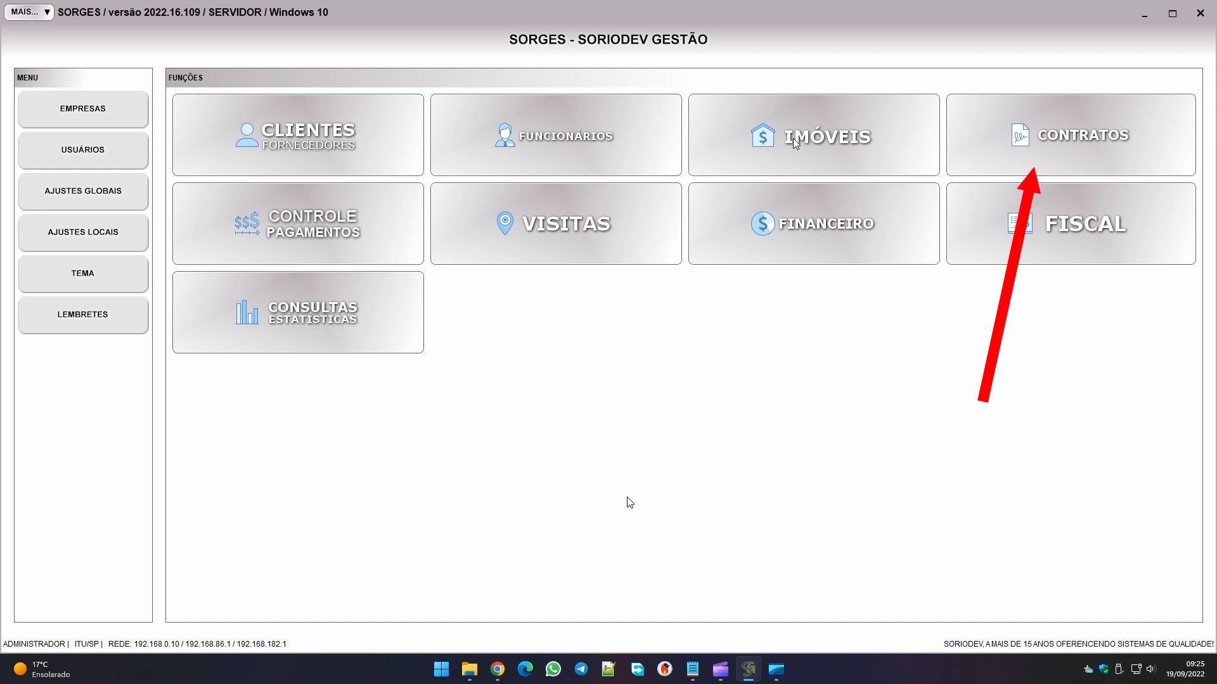Click the Empresas menu button
The height and width of the screenshot is (684, 1217).
pyautogui.click(x=83, y=109)
